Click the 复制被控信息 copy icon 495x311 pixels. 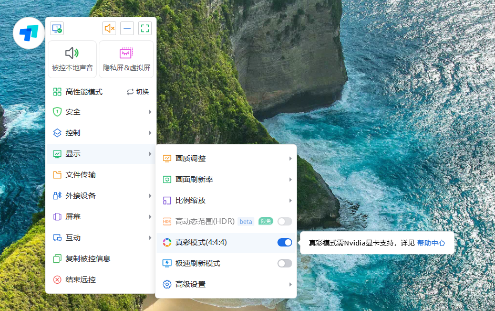coord(57,259)
